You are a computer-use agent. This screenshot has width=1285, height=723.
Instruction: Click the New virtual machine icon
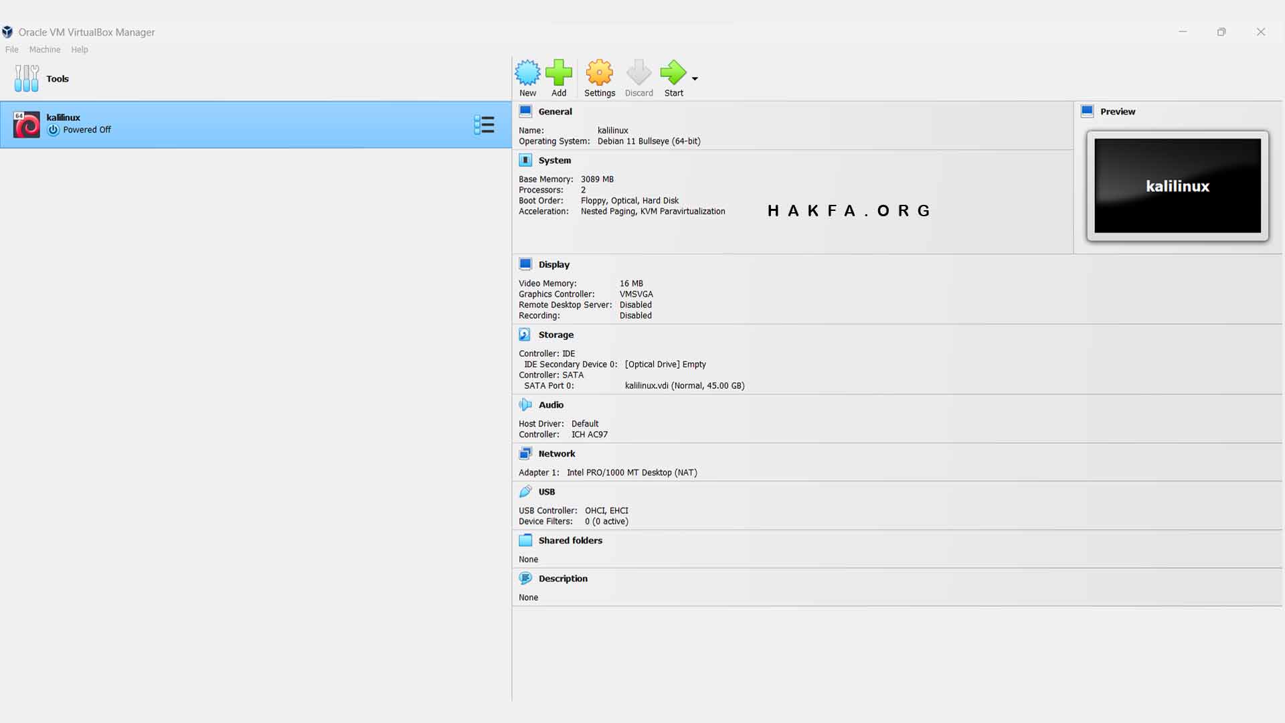click(x=527, y=72)
